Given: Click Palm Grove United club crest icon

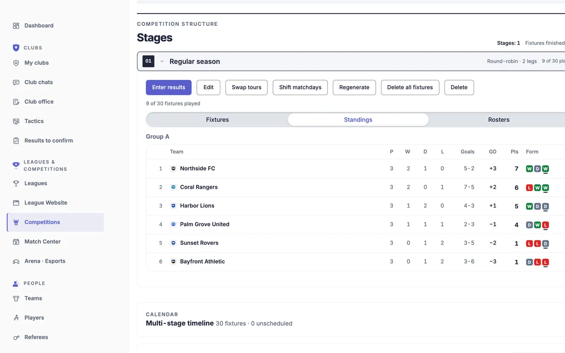Looking at the screenshot, I should pyautogui.click(x=173, y=225).
